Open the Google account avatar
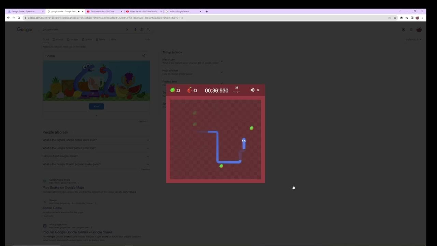The height and width of the screenshot is (246, 437). (419, 30)
